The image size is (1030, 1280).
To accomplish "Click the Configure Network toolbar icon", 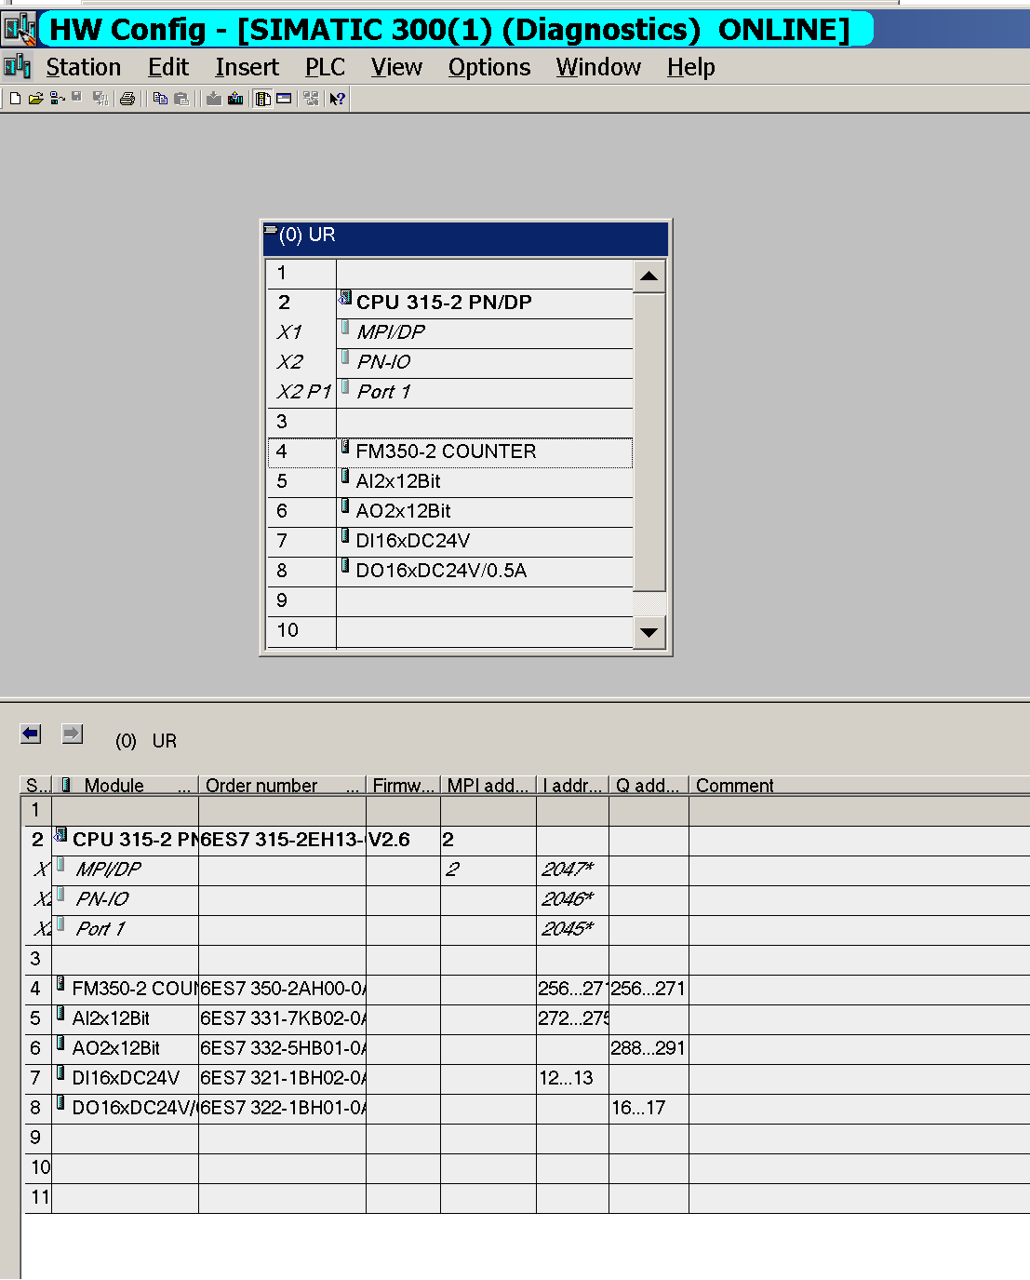I will [311, 99].
